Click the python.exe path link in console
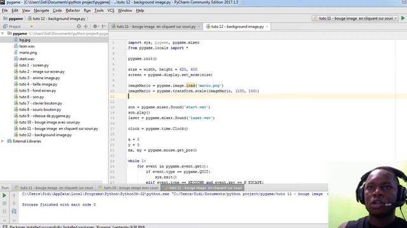The height and width of the screenshot is (228, 407). point(95,194)
